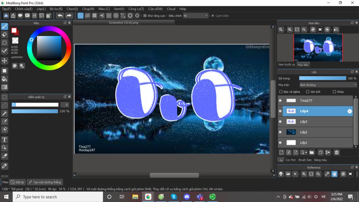
Task: Click the Windows Start button
Action: point(6,197)
